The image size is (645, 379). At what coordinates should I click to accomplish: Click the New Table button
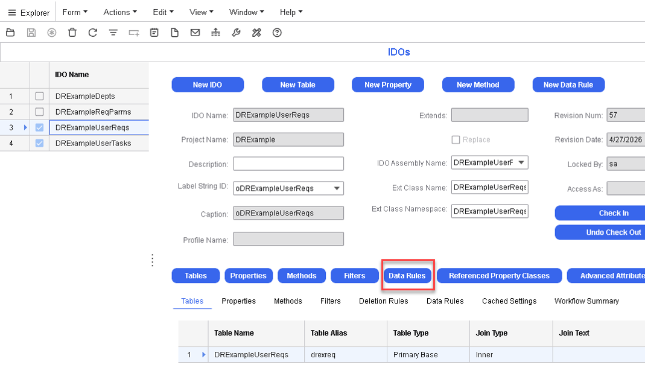click(x=298, y=84)
